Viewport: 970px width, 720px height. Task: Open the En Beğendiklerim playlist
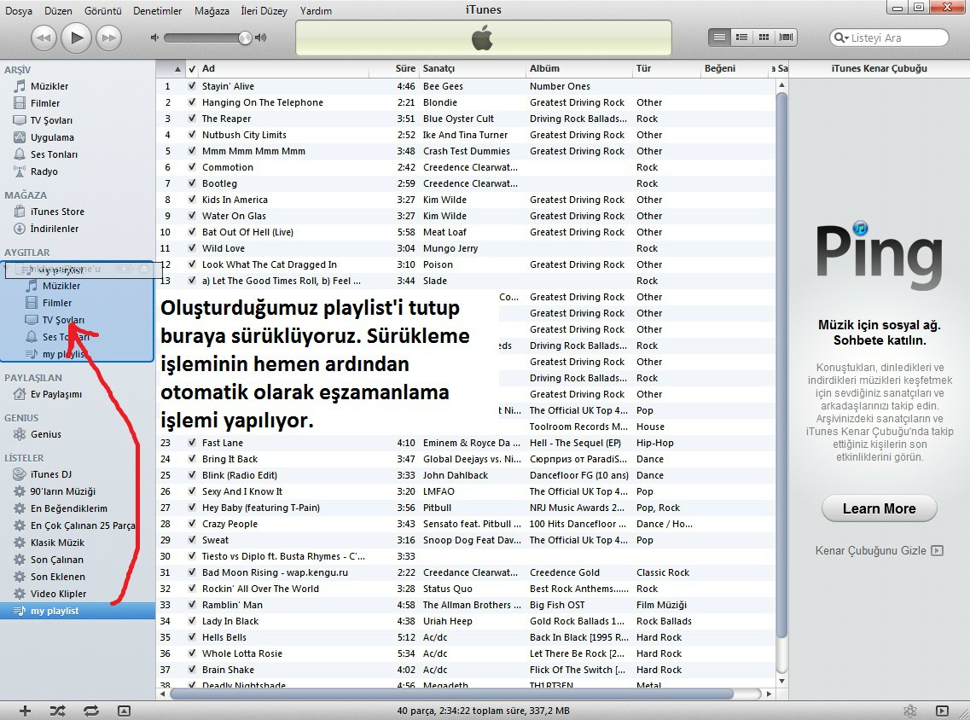click(68, 508)
